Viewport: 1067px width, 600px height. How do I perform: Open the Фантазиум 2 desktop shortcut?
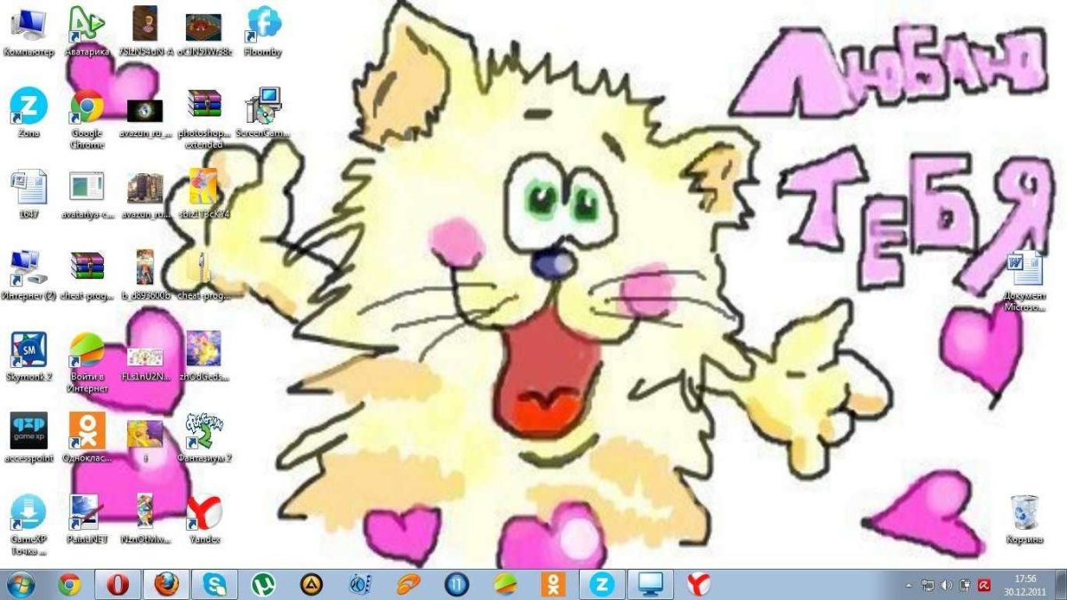(x=204, y=430)
